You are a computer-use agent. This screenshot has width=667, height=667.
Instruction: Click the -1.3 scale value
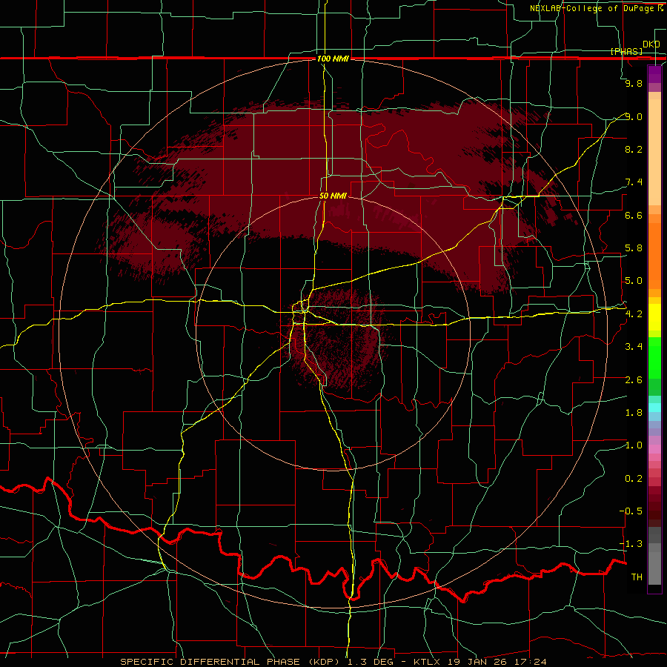(x=631, y=544)
